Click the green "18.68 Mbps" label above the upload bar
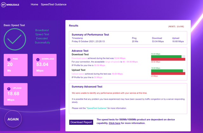Viewport: 203px width, 133px height. click(155, 68)
